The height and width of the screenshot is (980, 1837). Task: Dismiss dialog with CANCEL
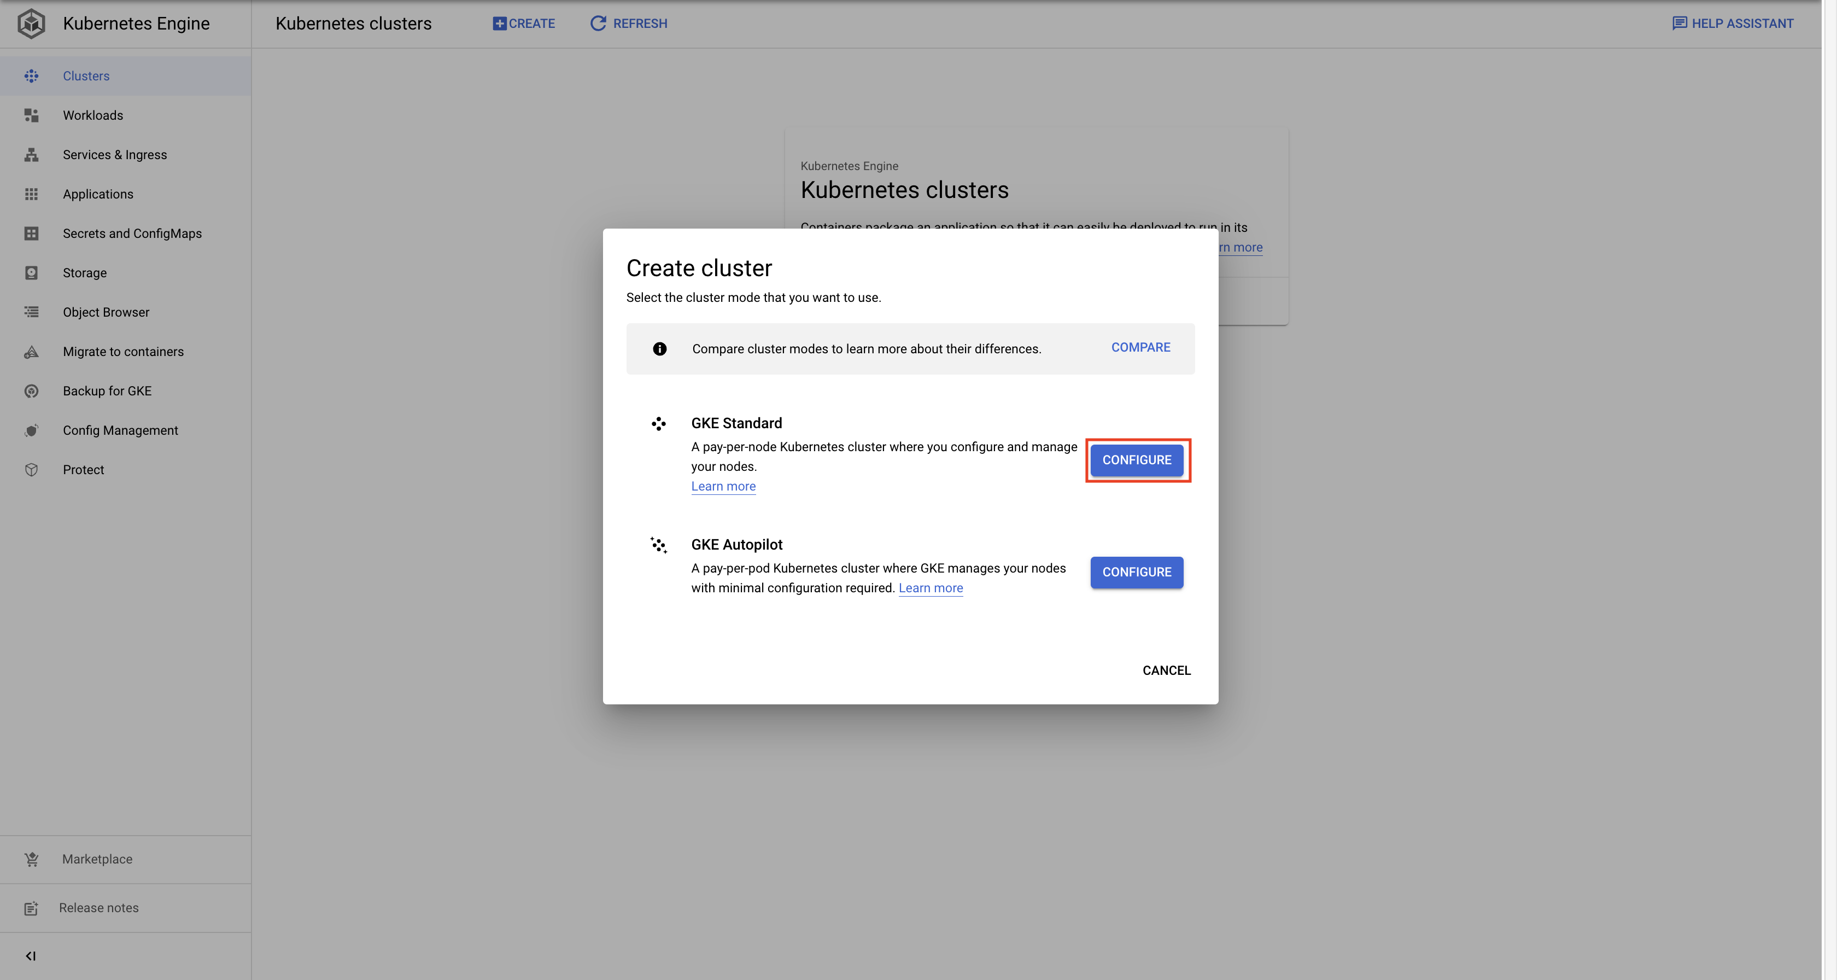(x=1166, y=670)
